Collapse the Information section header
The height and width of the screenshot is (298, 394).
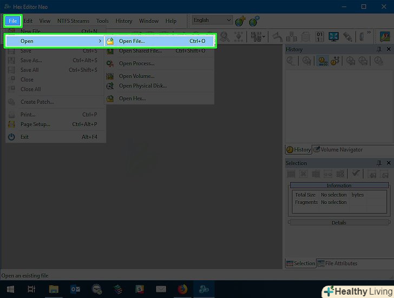(339, 186)
